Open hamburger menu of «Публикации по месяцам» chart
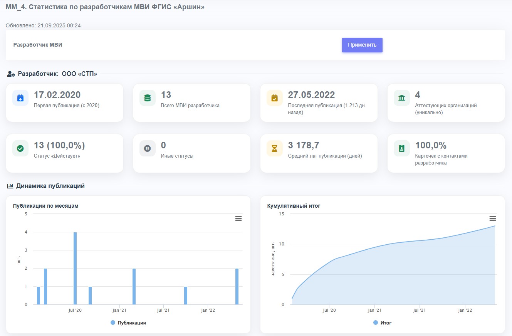The width and height of the screenshot is (512, 336). 238,218
